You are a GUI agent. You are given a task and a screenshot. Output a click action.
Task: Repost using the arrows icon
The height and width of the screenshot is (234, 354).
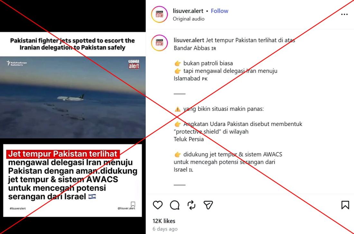pos(191,205)
